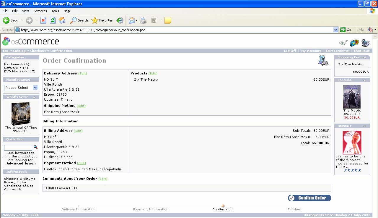Viewport: 378px width, 218px height.
Task: Open My Account header icon
Action: 343,43
